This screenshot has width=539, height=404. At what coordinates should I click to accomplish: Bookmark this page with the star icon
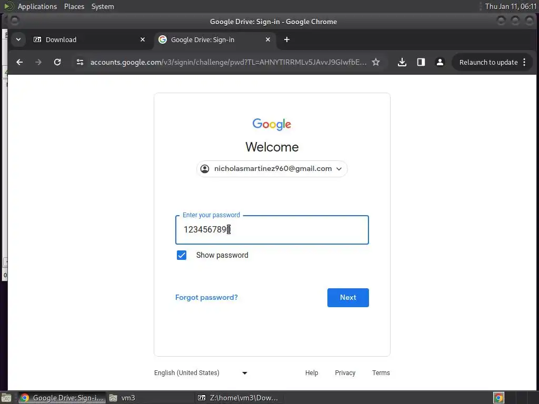(x=376, y=62)
